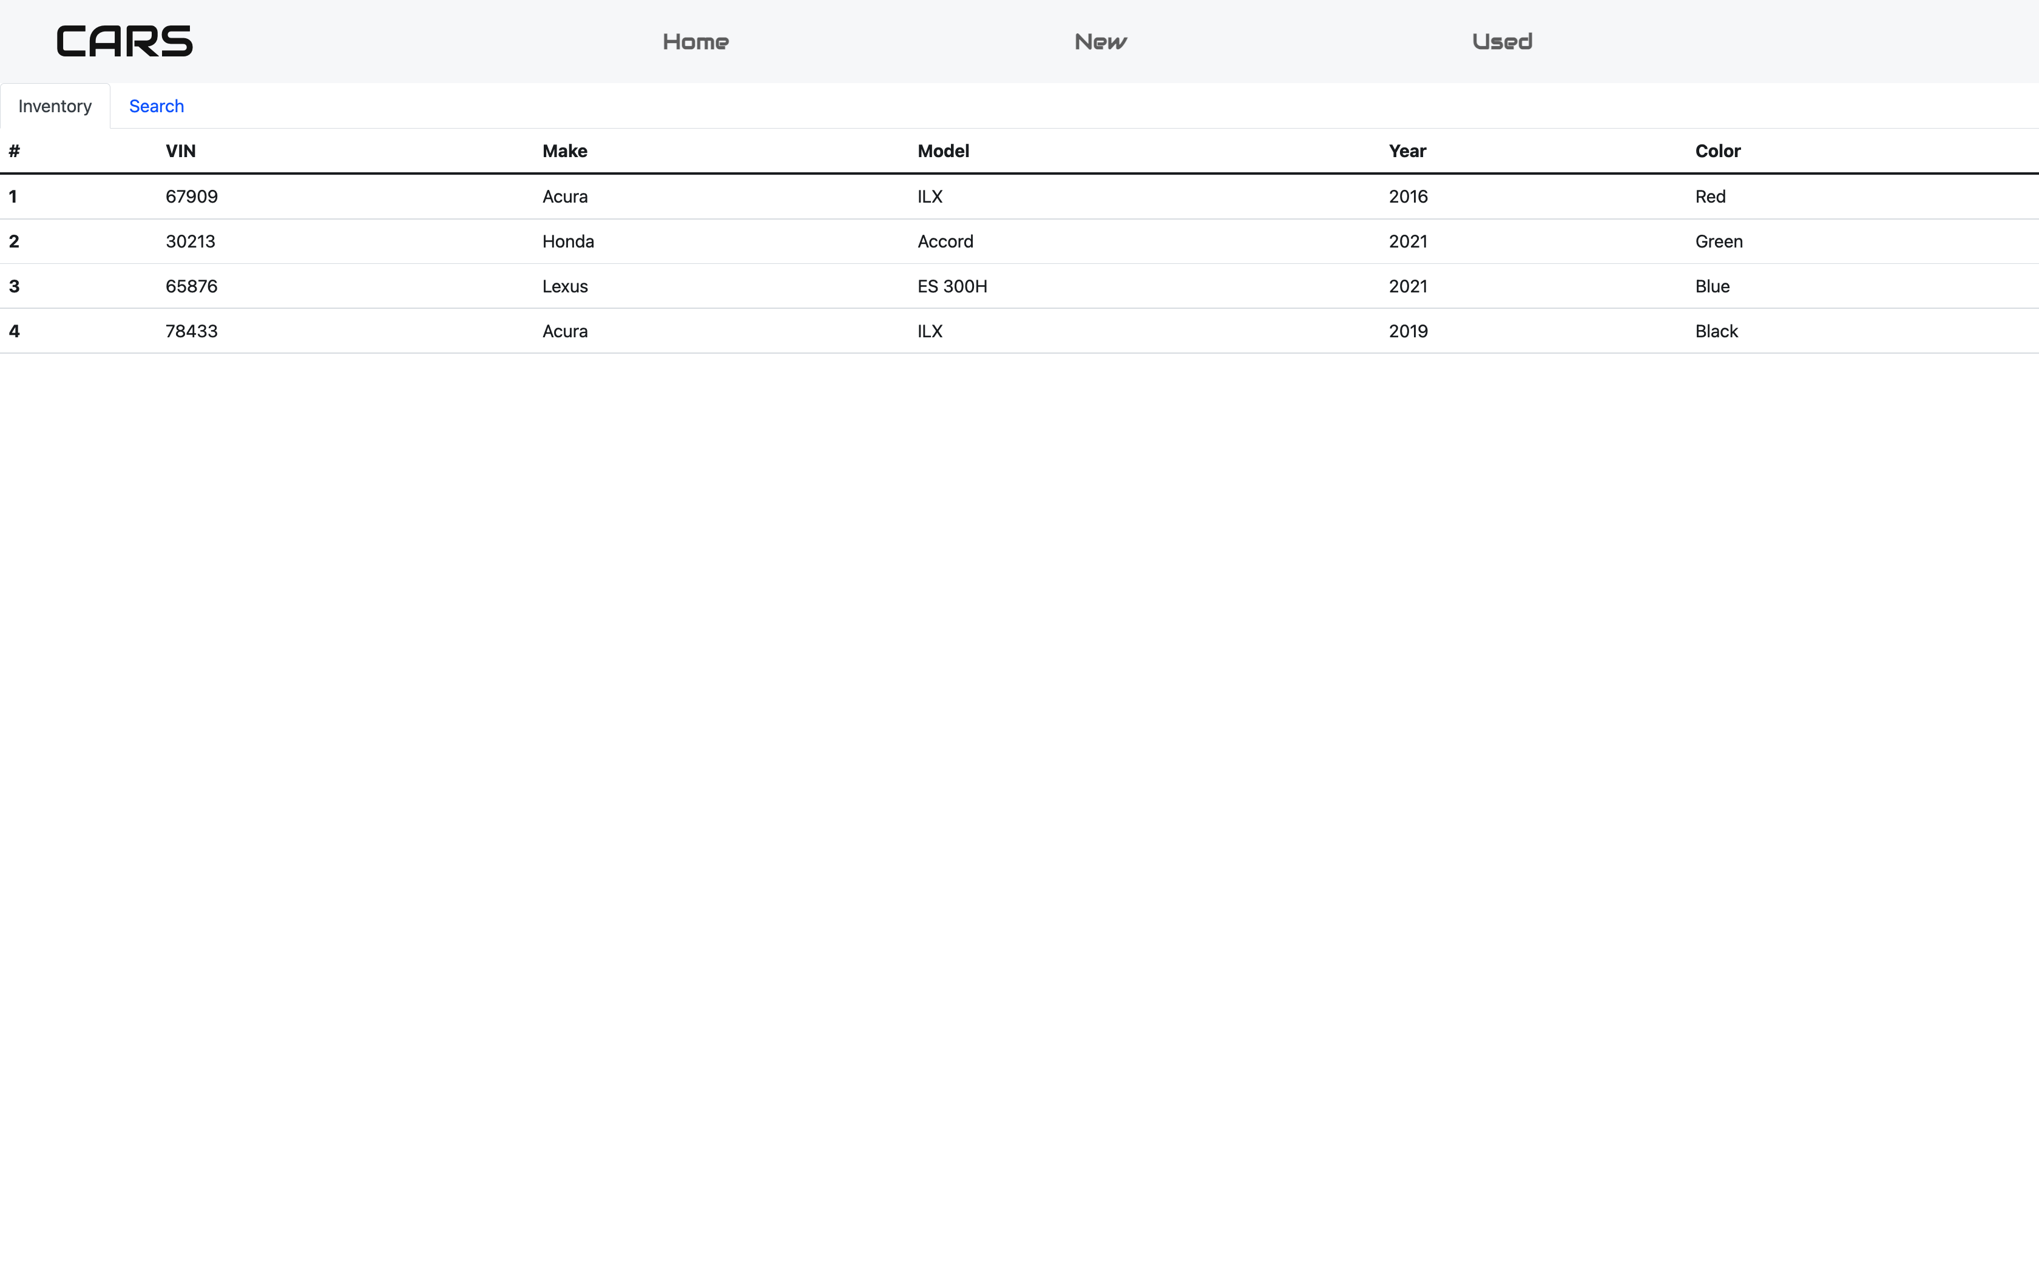Click the Black color cell
The image size is (2039, 1274).
point(1716,331)
